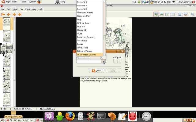Screen dimensions: 196x122
Task: Activate magnifying lens tool
Action: [193, 14]
